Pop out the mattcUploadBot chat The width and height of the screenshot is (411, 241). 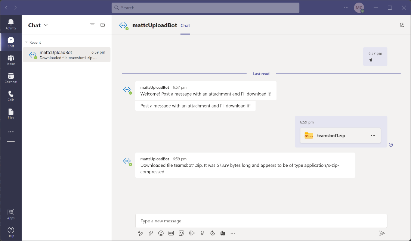402,25
